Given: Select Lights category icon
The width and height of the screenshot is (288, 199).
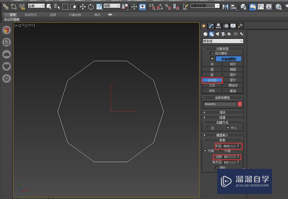Looking at the screenshot, I should click(217, 34).
